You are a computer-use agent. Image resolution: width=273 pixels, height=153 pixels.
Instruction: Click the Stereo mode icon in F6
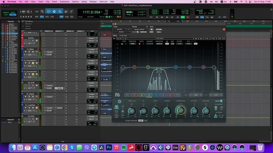tap(116, 107)
